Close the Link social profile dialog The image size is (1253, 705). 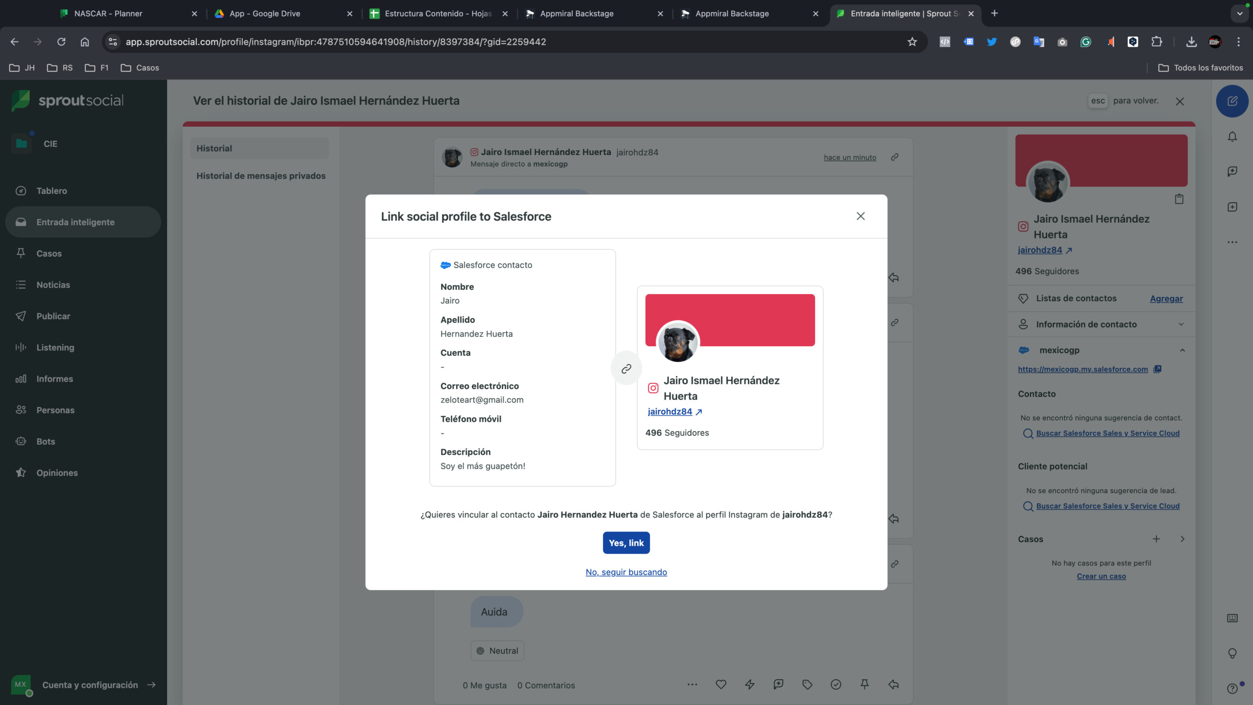tap(860, 216)
